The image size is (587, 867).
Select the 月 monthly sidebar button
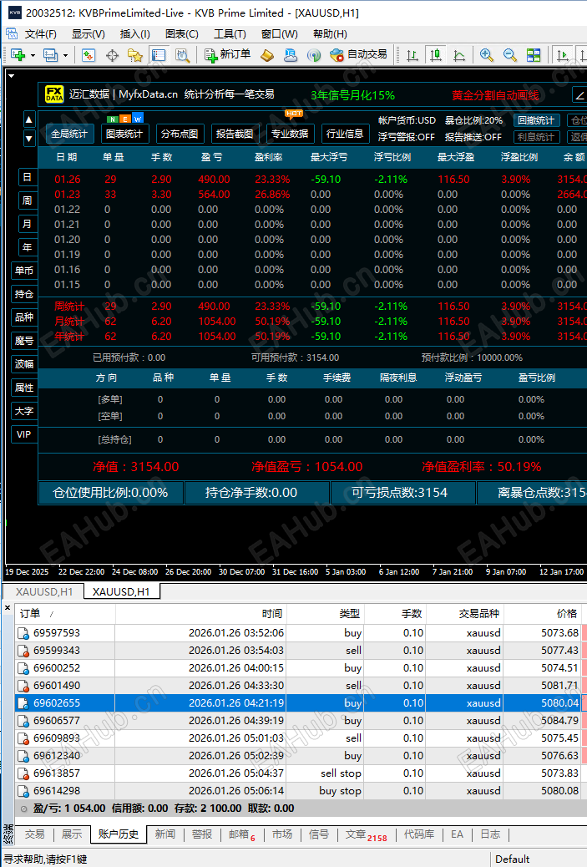click(x=27, y=224)
